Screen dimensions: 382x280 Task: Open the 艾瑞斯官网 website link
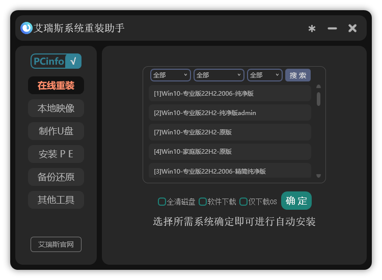(56, 244)
